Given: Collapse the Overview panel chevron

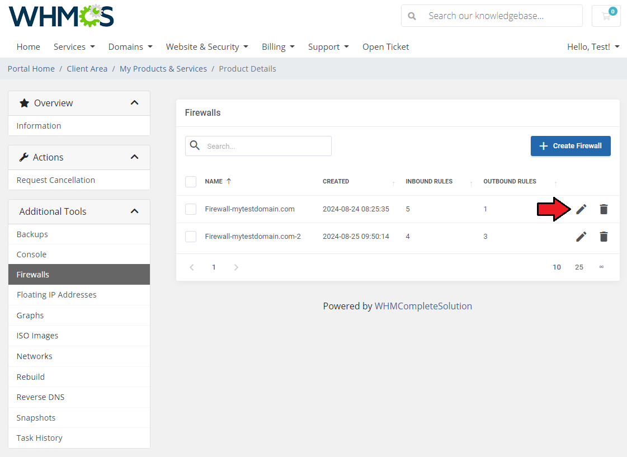Looking at the screenshot, I should (x=134, y=103).
